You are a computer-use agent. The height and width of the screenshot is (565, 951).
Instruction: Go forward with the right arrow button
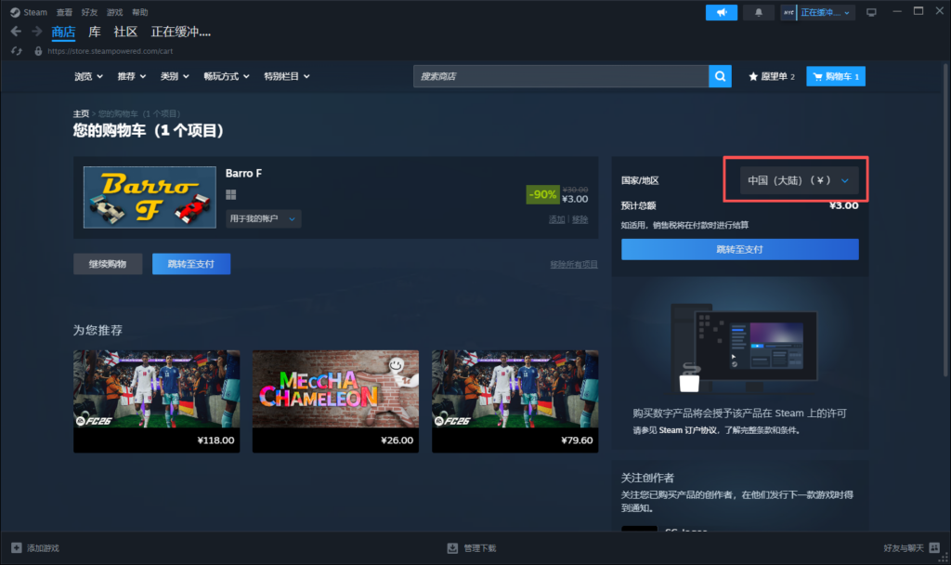[x=37, y=32]
